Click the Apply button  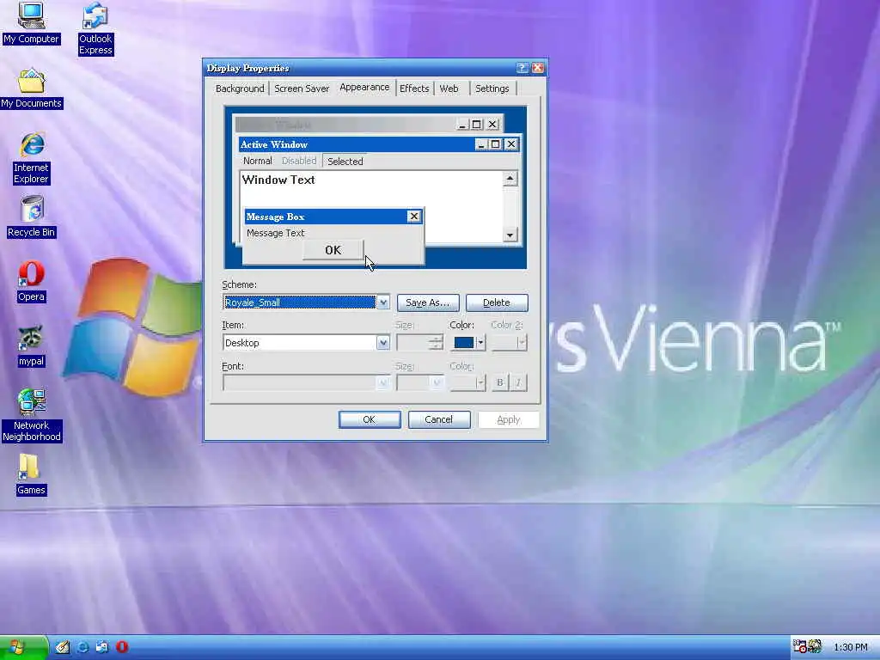point(509,419)
